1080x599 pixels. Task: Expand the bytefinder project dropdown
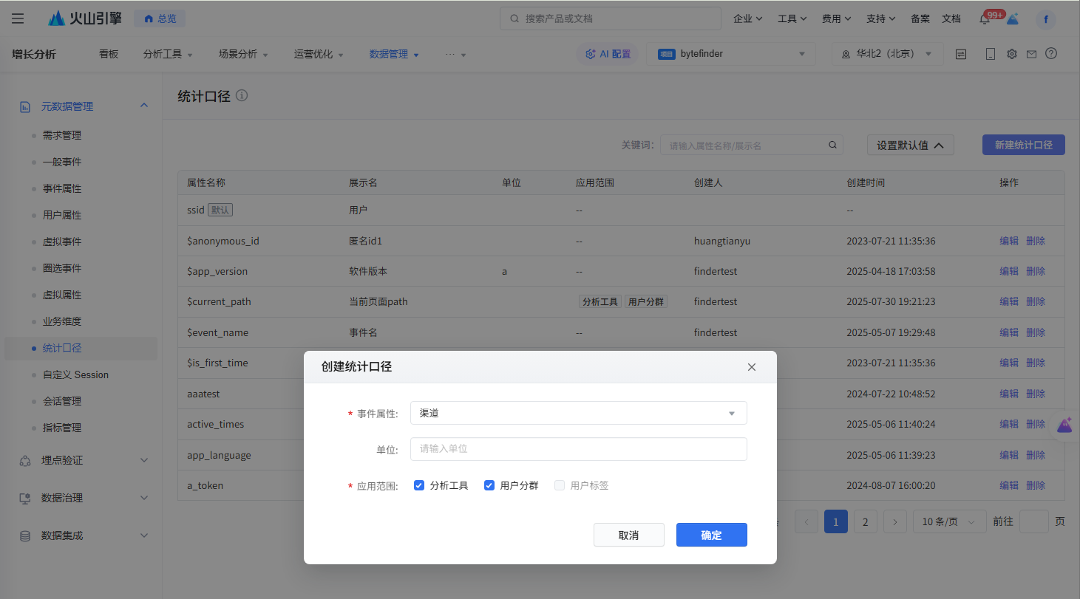point(730,54)
